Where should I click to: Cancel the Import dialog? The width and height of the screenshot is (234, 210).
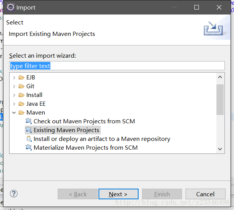coord(205,194)
